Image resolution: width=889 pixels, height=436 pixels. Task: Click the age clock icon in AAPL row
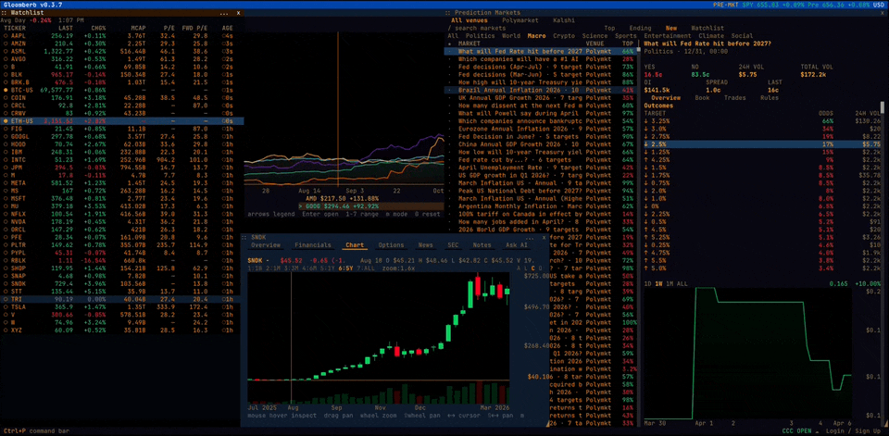pyautogui.click(x=223, y=35)
